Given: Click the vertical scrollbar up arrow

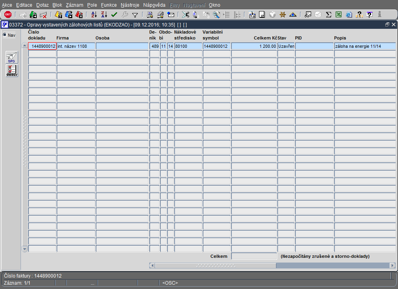Looking at the screenshot, I should [24, 46].
